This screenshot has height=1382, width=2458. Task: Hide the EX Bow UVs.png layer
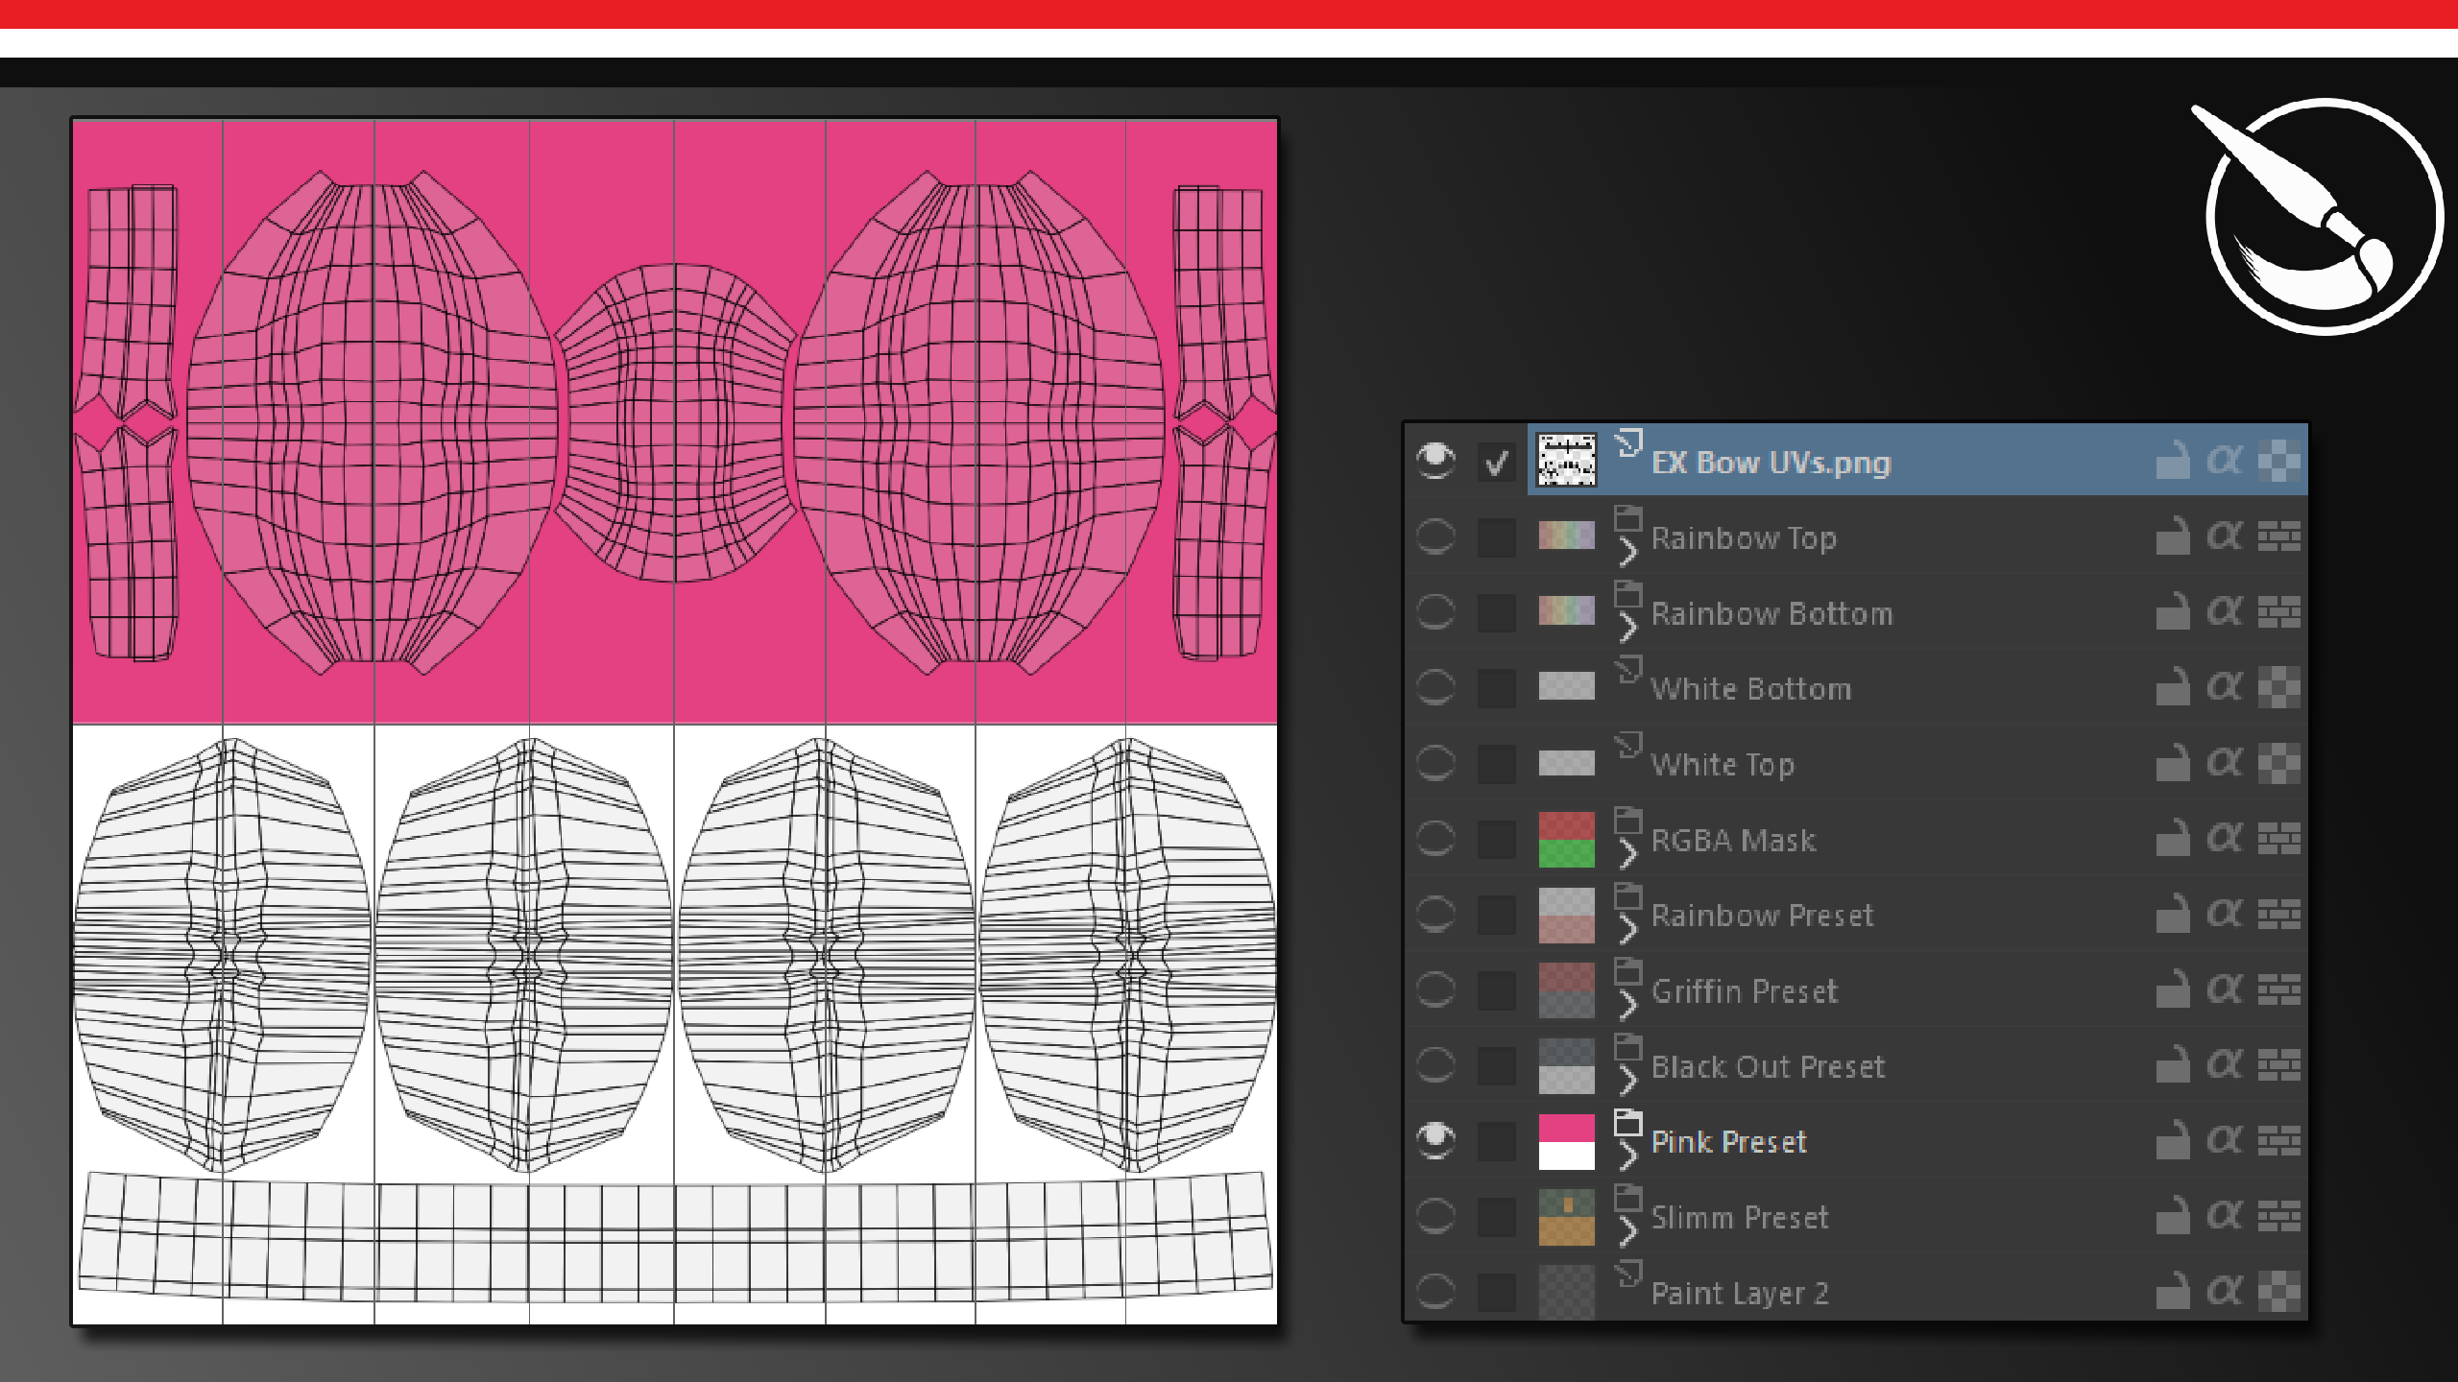click(1435, 462)
